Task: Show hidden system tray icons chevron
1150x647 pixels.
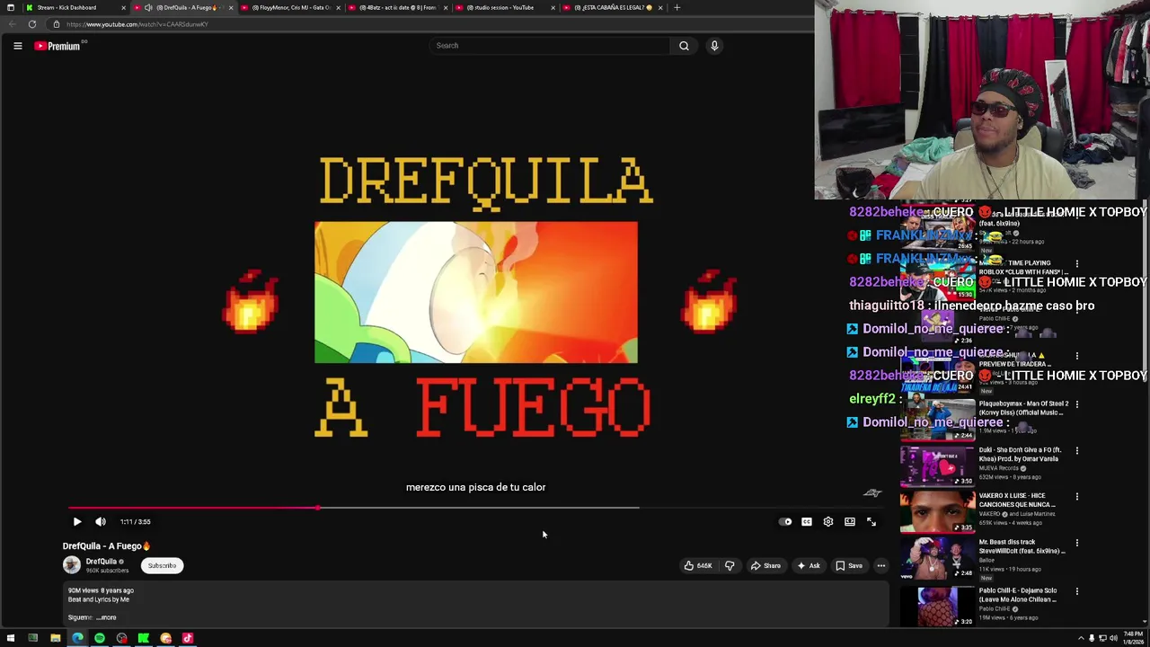Action: coord(1081,638)
